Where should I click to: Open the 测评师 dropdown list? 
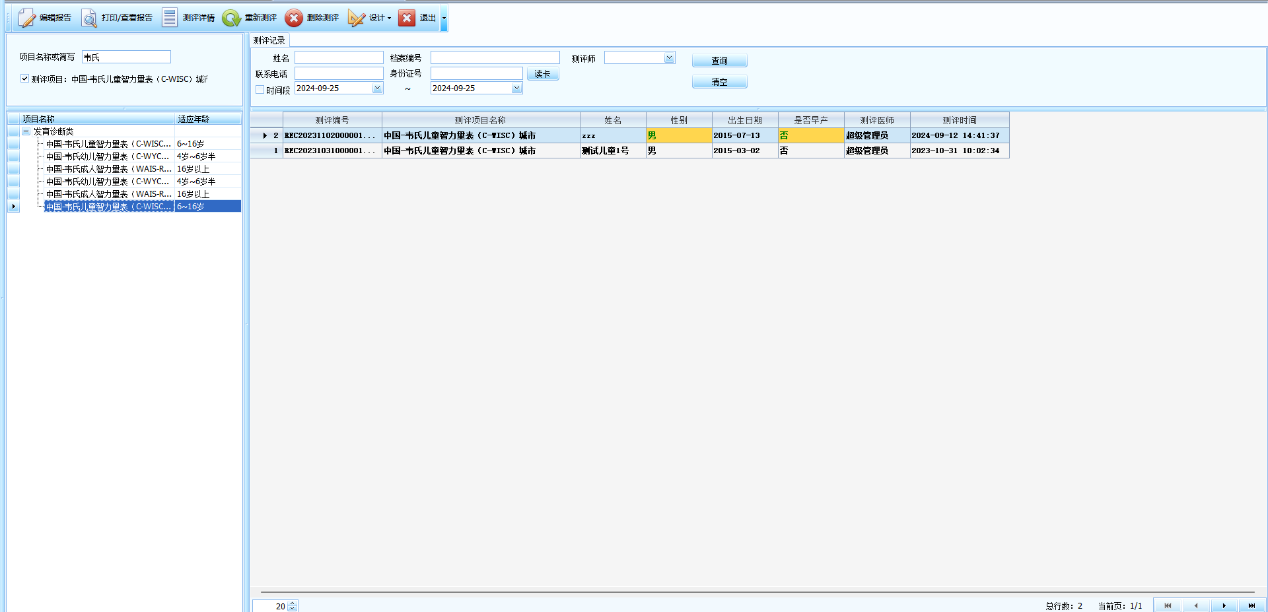point(669,58)
